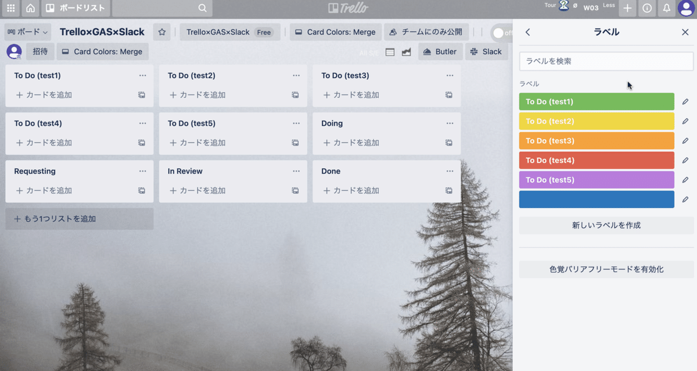Click the template icon in the Requesting list
Screen dimensions: 697x371
click(x=142, y=190)
